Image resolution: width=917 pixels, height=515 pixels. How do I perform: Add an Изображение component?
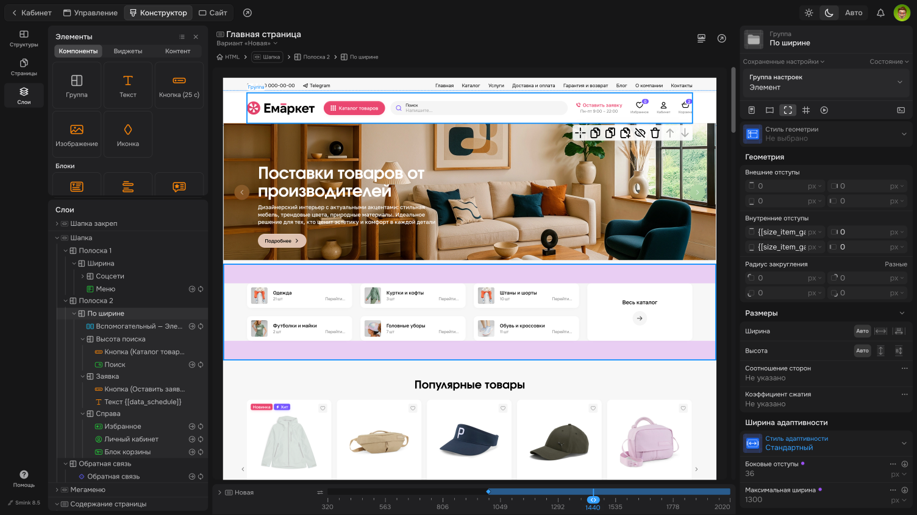pyautogui.click(x=77, y=135)
